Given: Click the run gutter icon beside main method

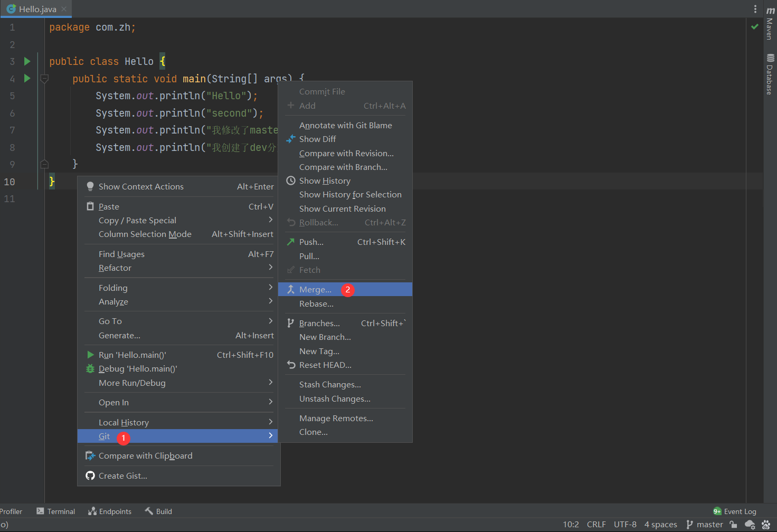Looking at the screenshot, I should 27,78.
